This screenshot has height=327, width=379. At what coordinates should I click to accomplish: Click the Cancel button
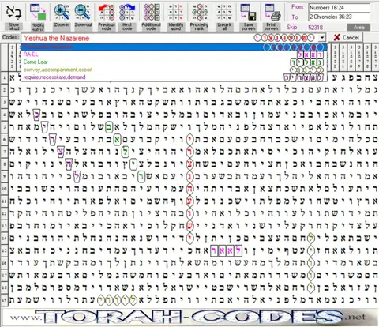coord(347,38)
